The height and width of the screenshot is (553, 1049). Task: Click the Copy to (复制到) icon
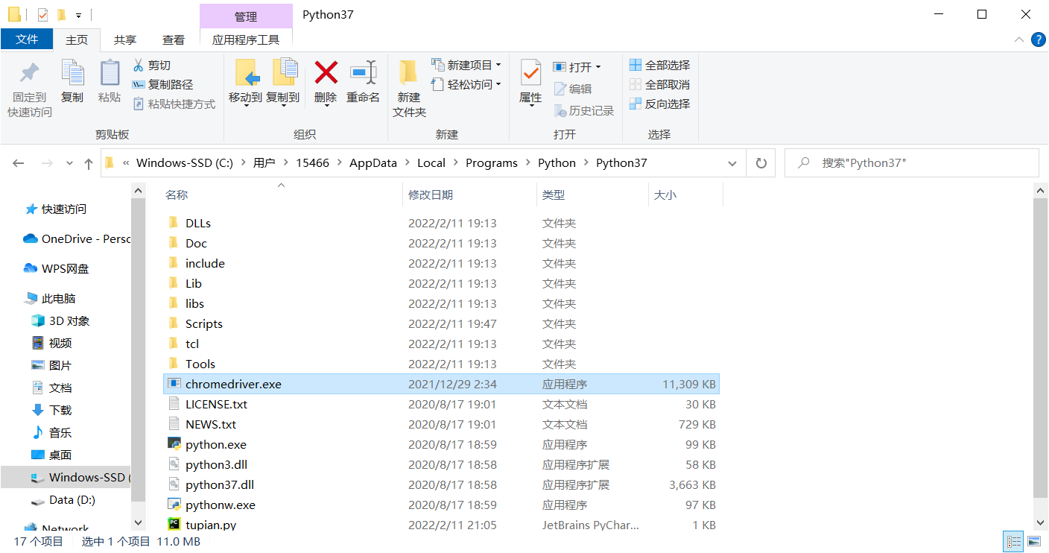(x=284, y=73)
